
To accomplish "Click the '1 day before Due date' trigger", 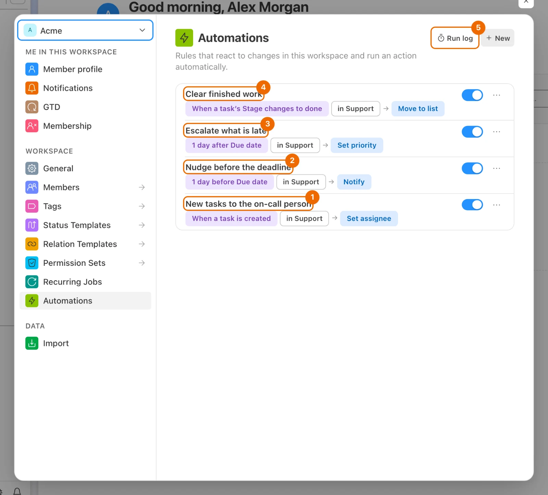I will 229,182.
